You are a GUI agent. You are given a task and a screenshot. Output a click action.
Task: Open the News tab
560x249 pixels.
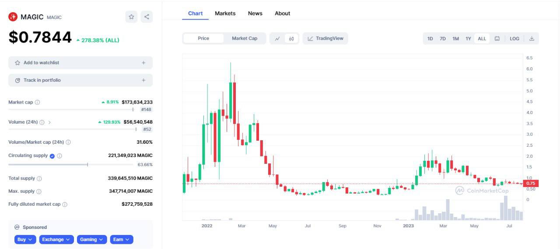[x=255, y=14]
